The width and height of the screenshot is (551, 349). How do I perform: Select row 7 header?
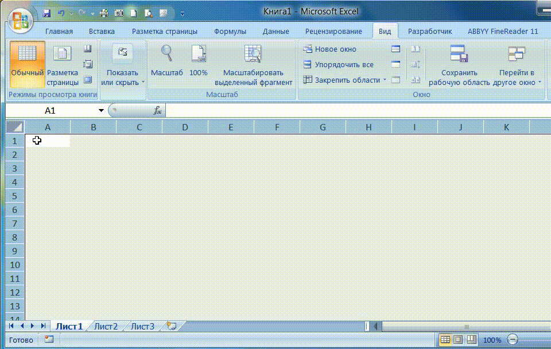14,223
